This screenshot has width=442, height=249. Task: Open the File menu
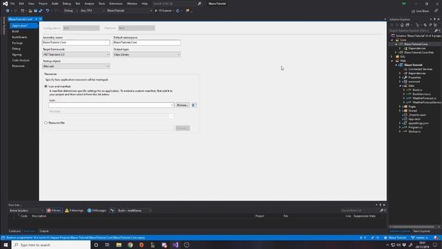[12, 3]
